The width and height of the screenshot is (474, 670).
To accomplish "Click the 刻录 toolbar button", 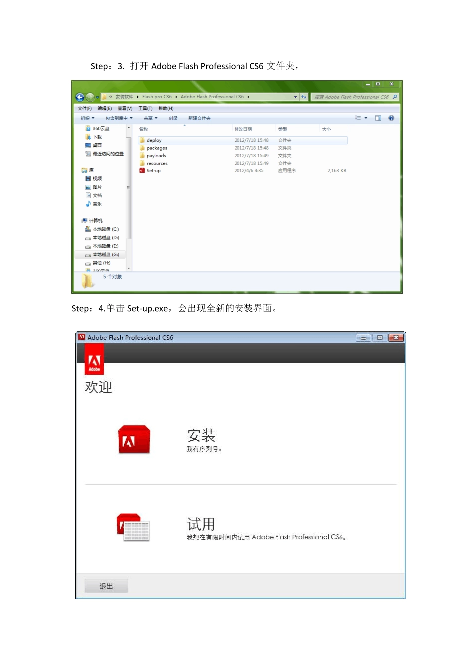I will point(173,118).
